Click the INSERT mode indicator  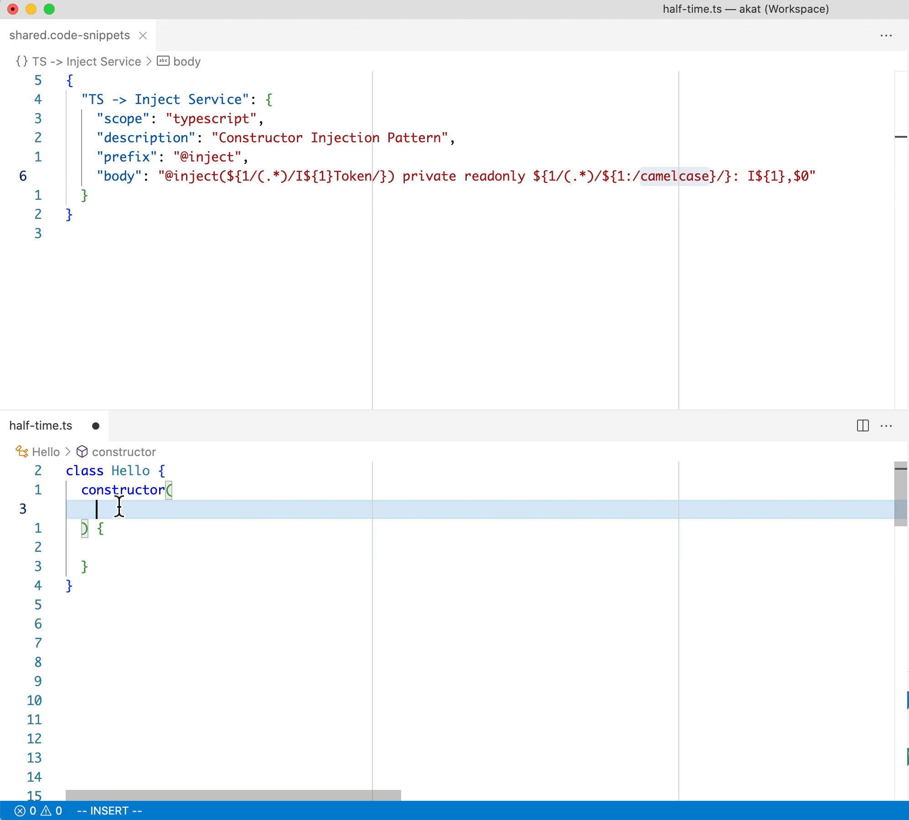tap(109, 810)
